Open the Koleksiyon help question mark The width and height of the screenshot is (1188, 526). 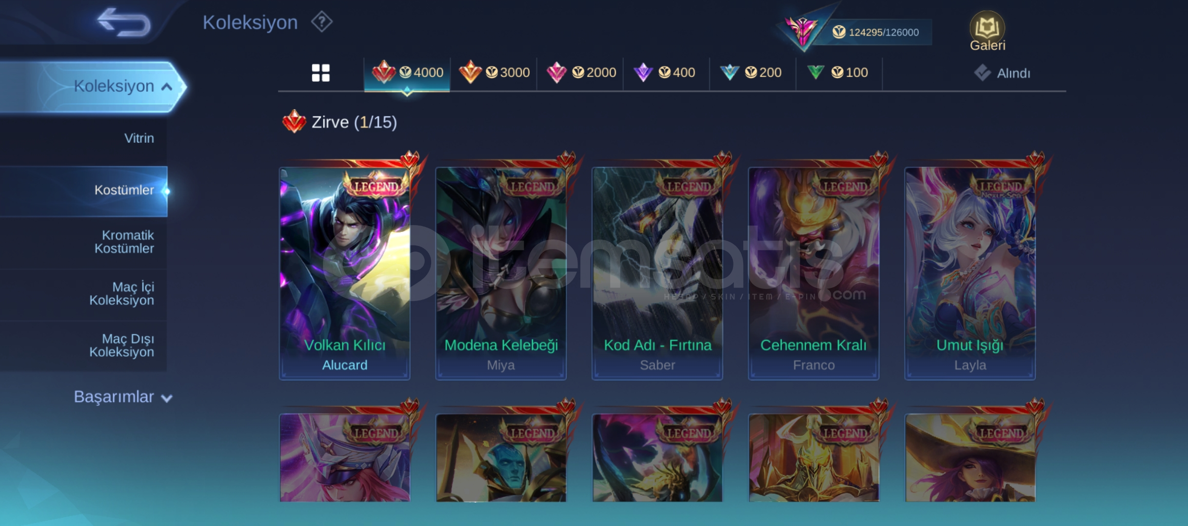(322, 22)
